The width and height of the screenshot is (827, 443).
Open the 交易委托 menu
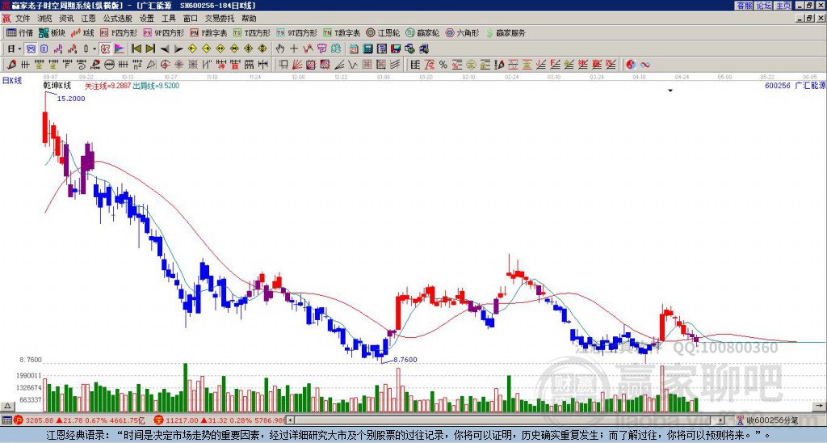220,19
